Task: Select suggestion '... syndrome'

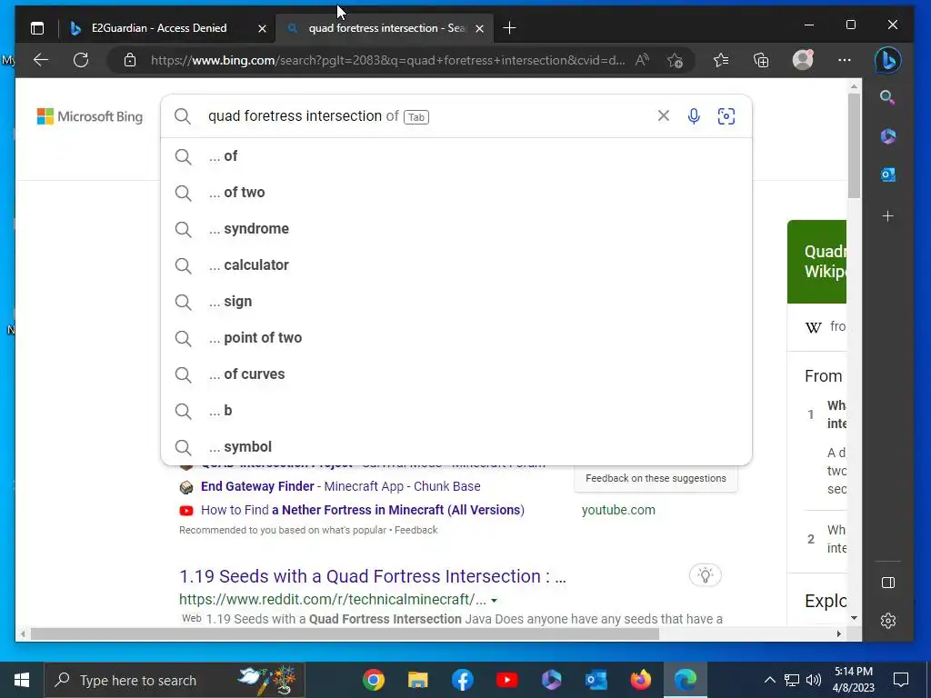Action: tap(456, 228)
